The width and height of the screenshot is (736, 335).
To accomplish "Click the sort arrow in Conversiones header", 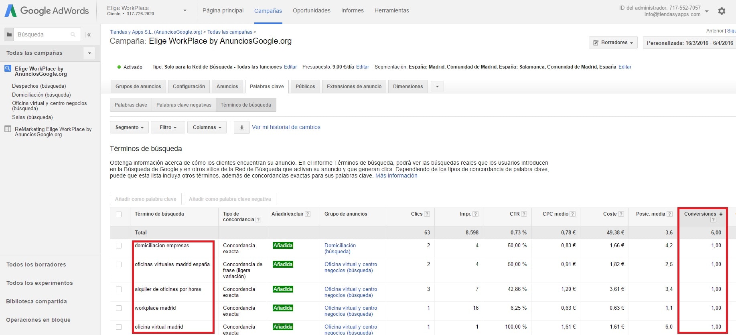I will tap(721, 214).
